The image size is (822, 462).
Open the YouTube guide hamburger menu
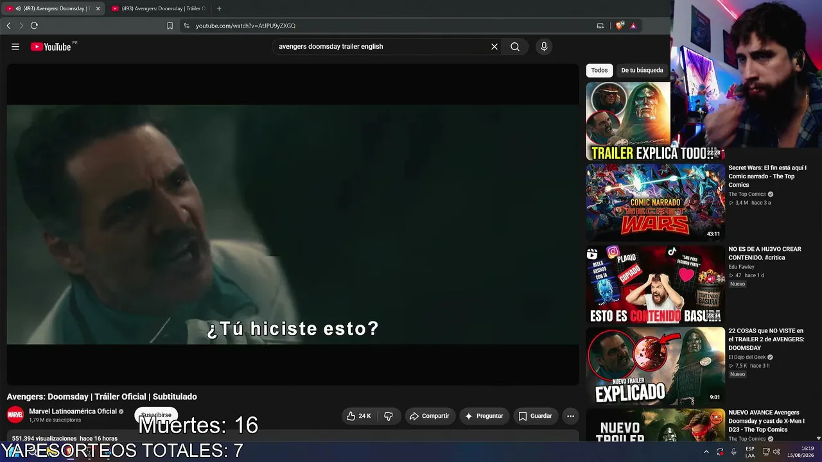15,46
